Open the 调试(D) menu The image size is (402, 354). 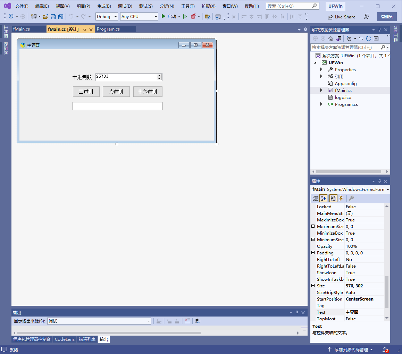[x=125, y=6]
